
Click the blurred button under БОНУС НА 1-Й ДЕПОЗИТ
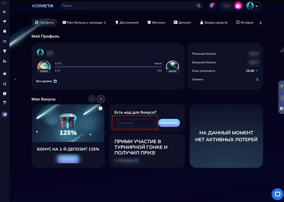(x=68, y=159)
